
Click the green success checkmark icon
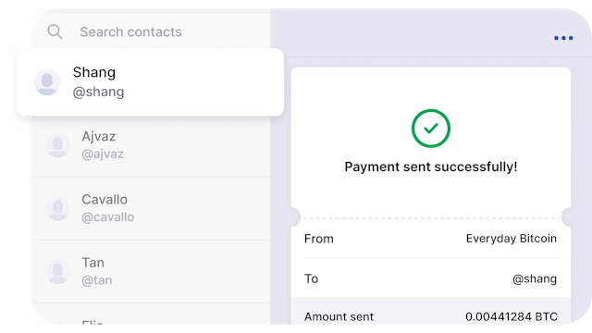[x=431, y=129]
